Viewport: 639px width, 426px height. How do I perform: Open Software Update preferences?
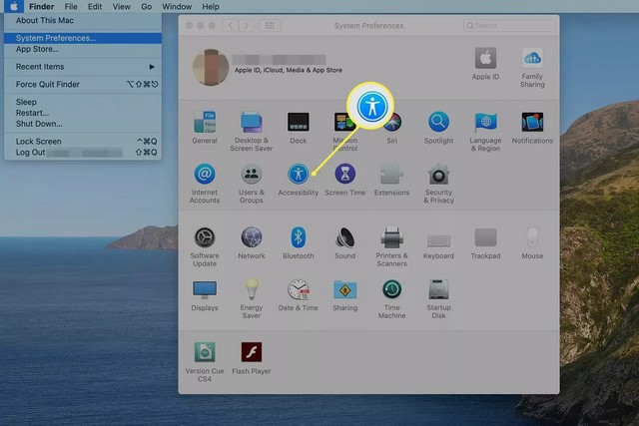click(205, 237)
